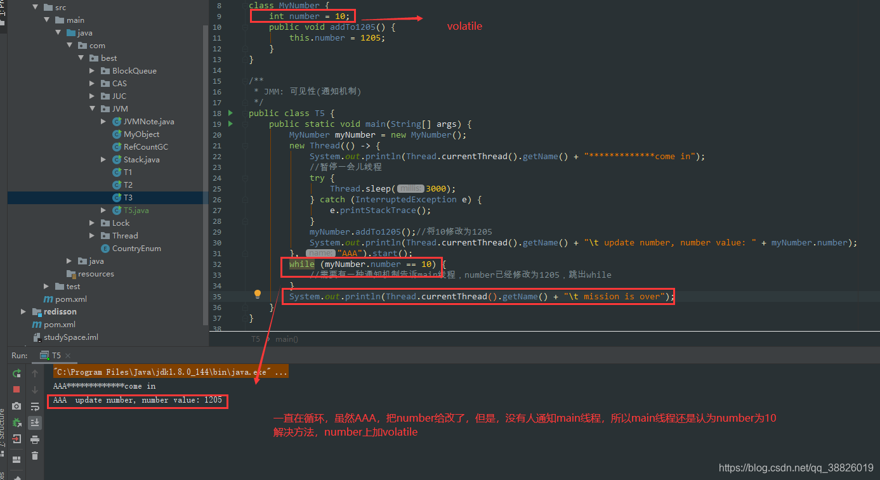Stop the running application

click(16, 389)
